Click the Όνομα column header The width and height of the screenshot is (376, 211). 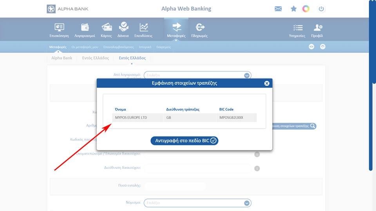(x=120, y=109)
